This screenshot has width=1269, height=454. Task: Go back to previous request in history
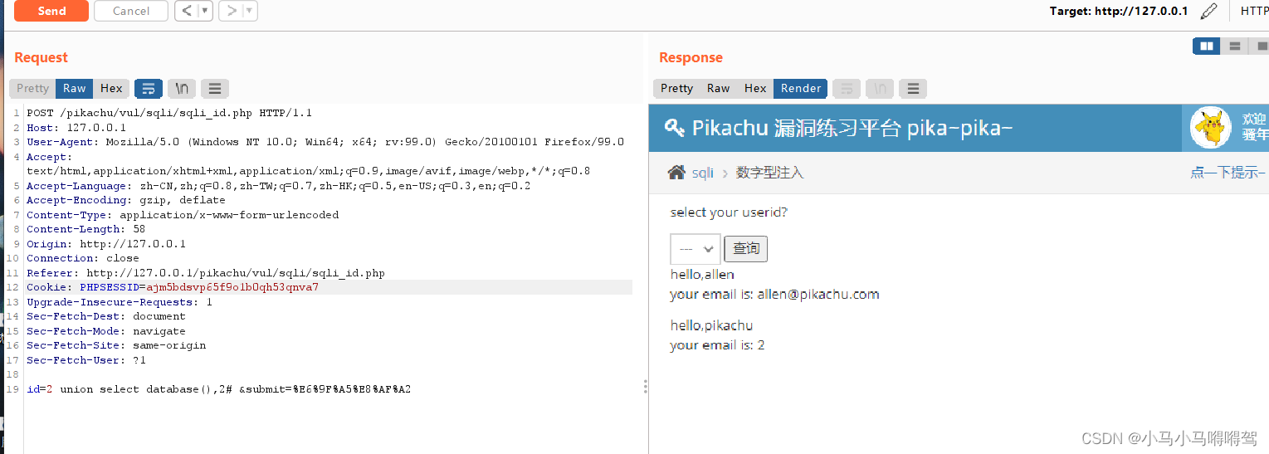click(x=186, y=11)
